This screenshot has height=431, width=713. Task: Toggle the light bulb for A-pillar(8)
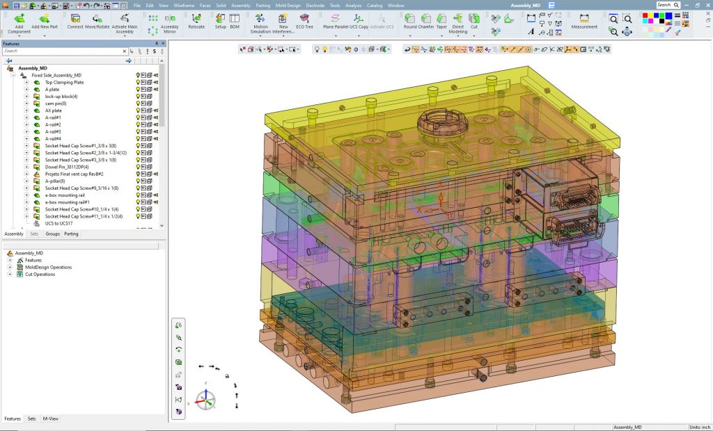[x=138, y=181]
